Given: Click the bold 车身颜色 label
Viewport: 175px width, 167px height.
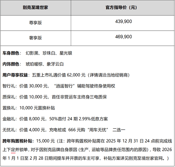Looking at the screenshot, I should (11, 53).
